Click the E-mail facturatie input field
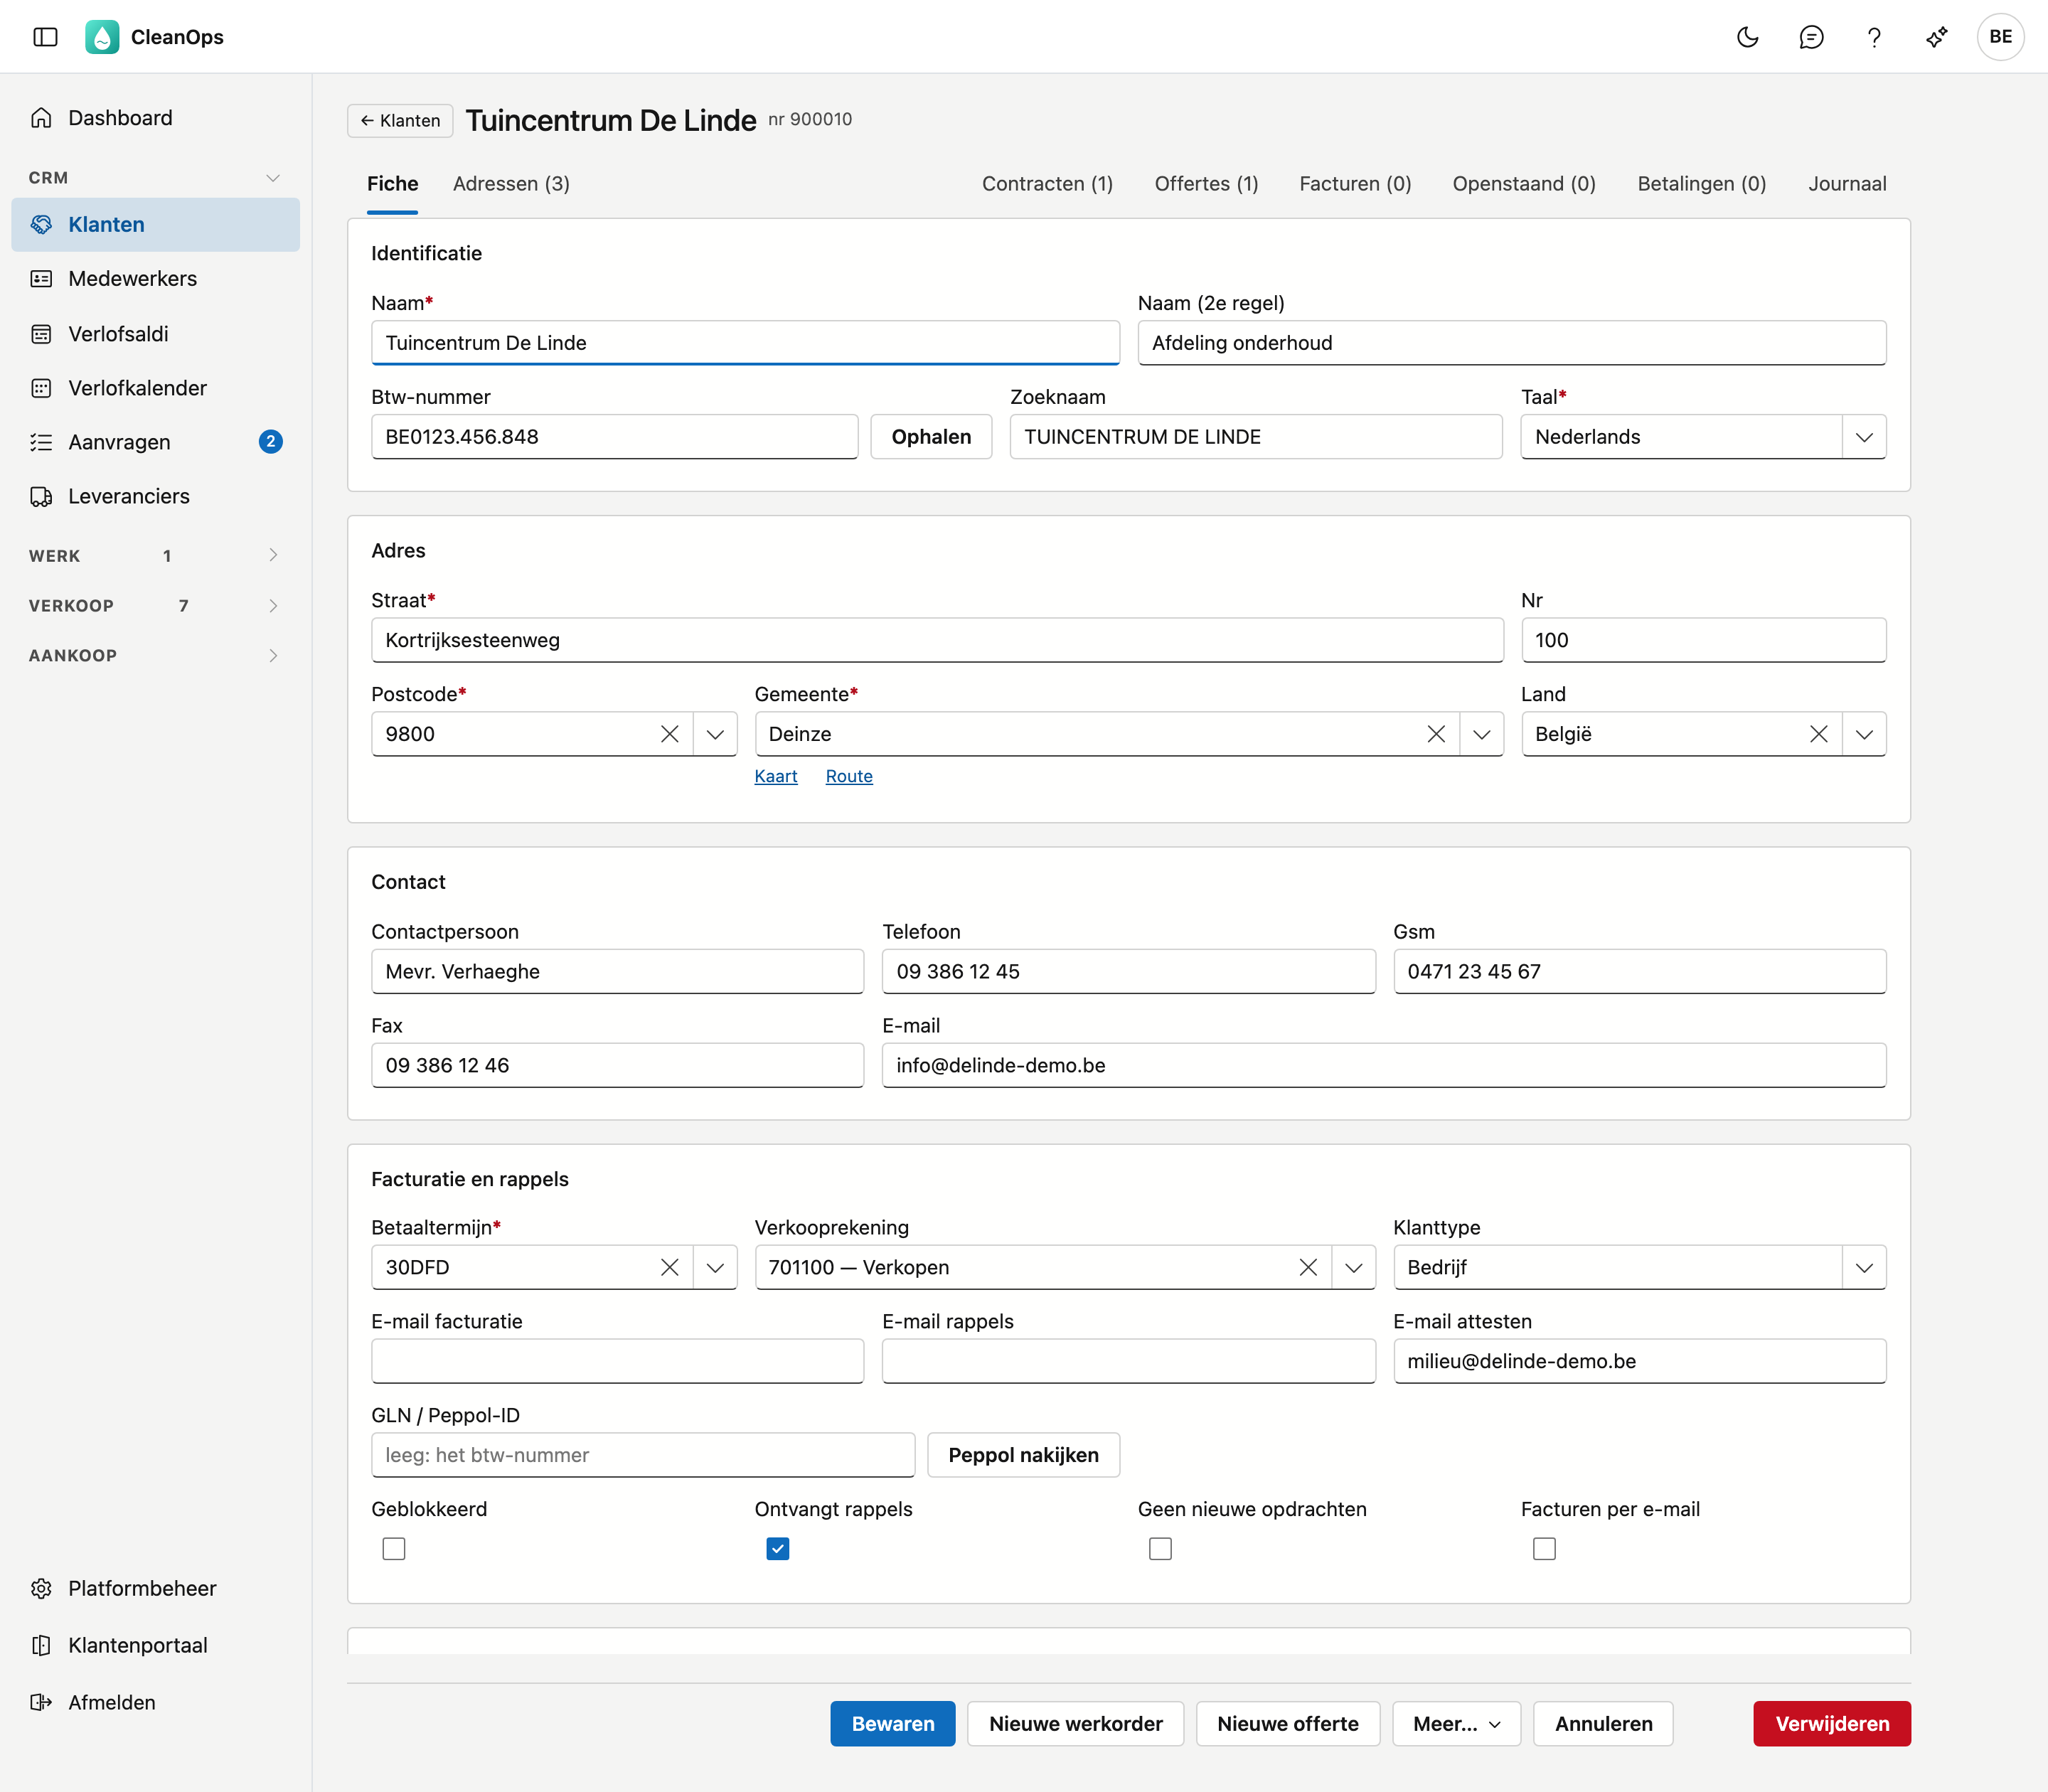 617,1361
